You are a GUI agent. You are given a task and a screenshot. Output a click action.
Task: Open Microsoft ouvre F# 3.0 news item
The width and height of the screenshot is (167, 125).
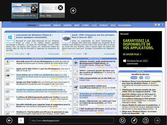click(x=43, y=62)
